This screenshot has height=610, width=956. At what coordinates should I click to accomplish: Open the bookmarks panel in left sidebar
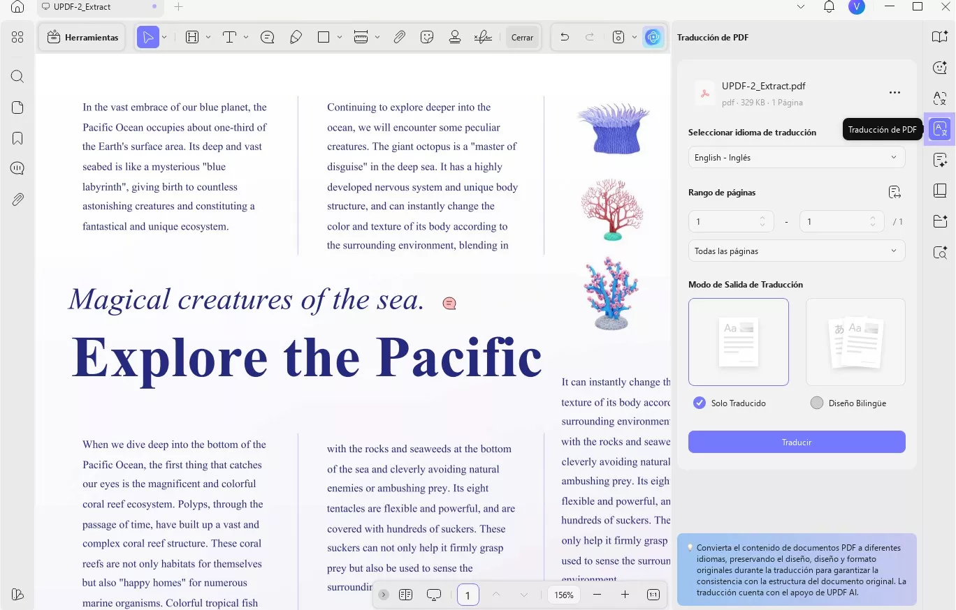(17, 138)
